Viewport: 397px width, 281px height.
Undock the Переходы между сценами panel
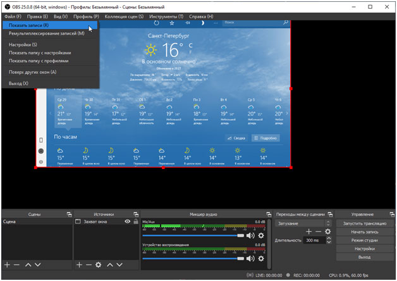tap(330, 215)
